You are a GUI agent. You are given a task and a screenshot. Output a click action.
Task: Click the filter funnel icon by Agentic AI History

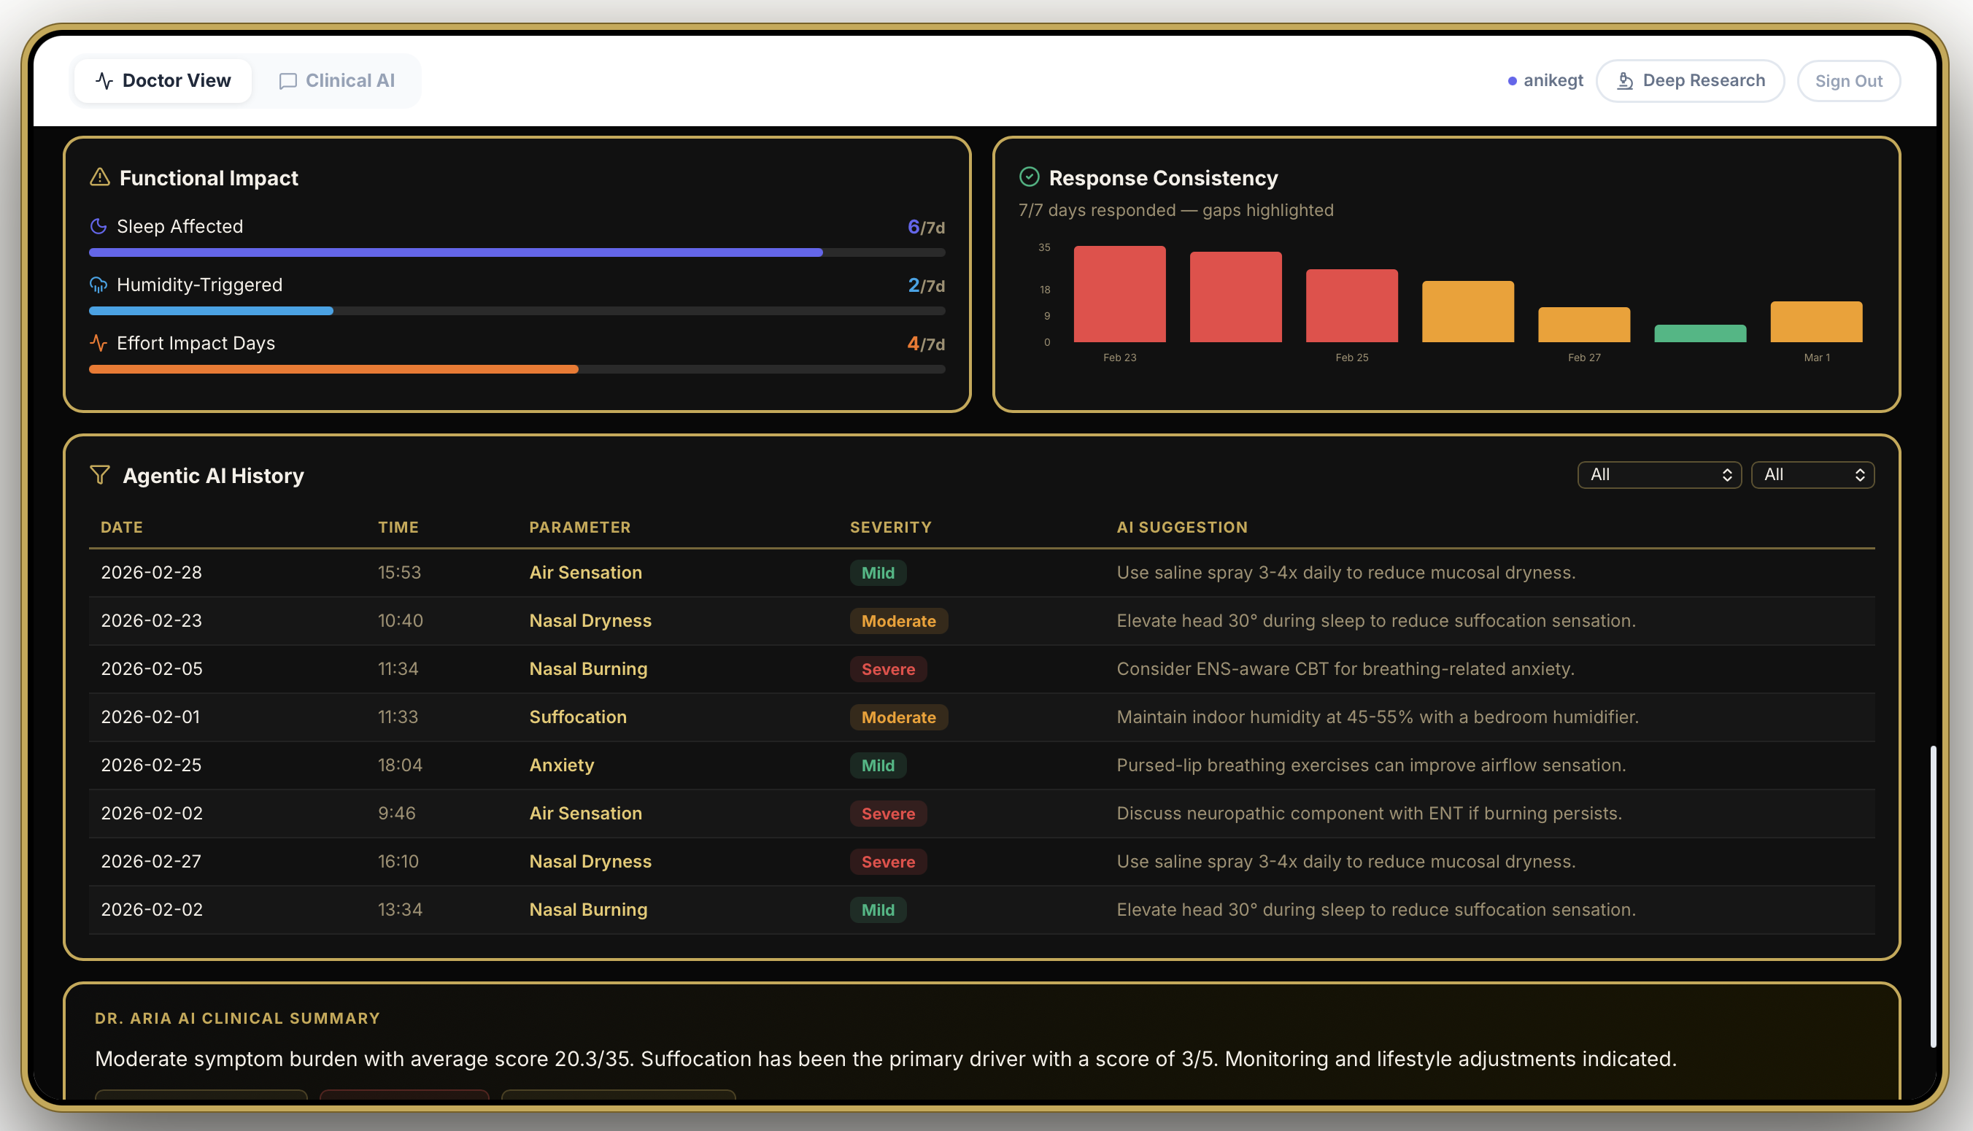[99, 474]
